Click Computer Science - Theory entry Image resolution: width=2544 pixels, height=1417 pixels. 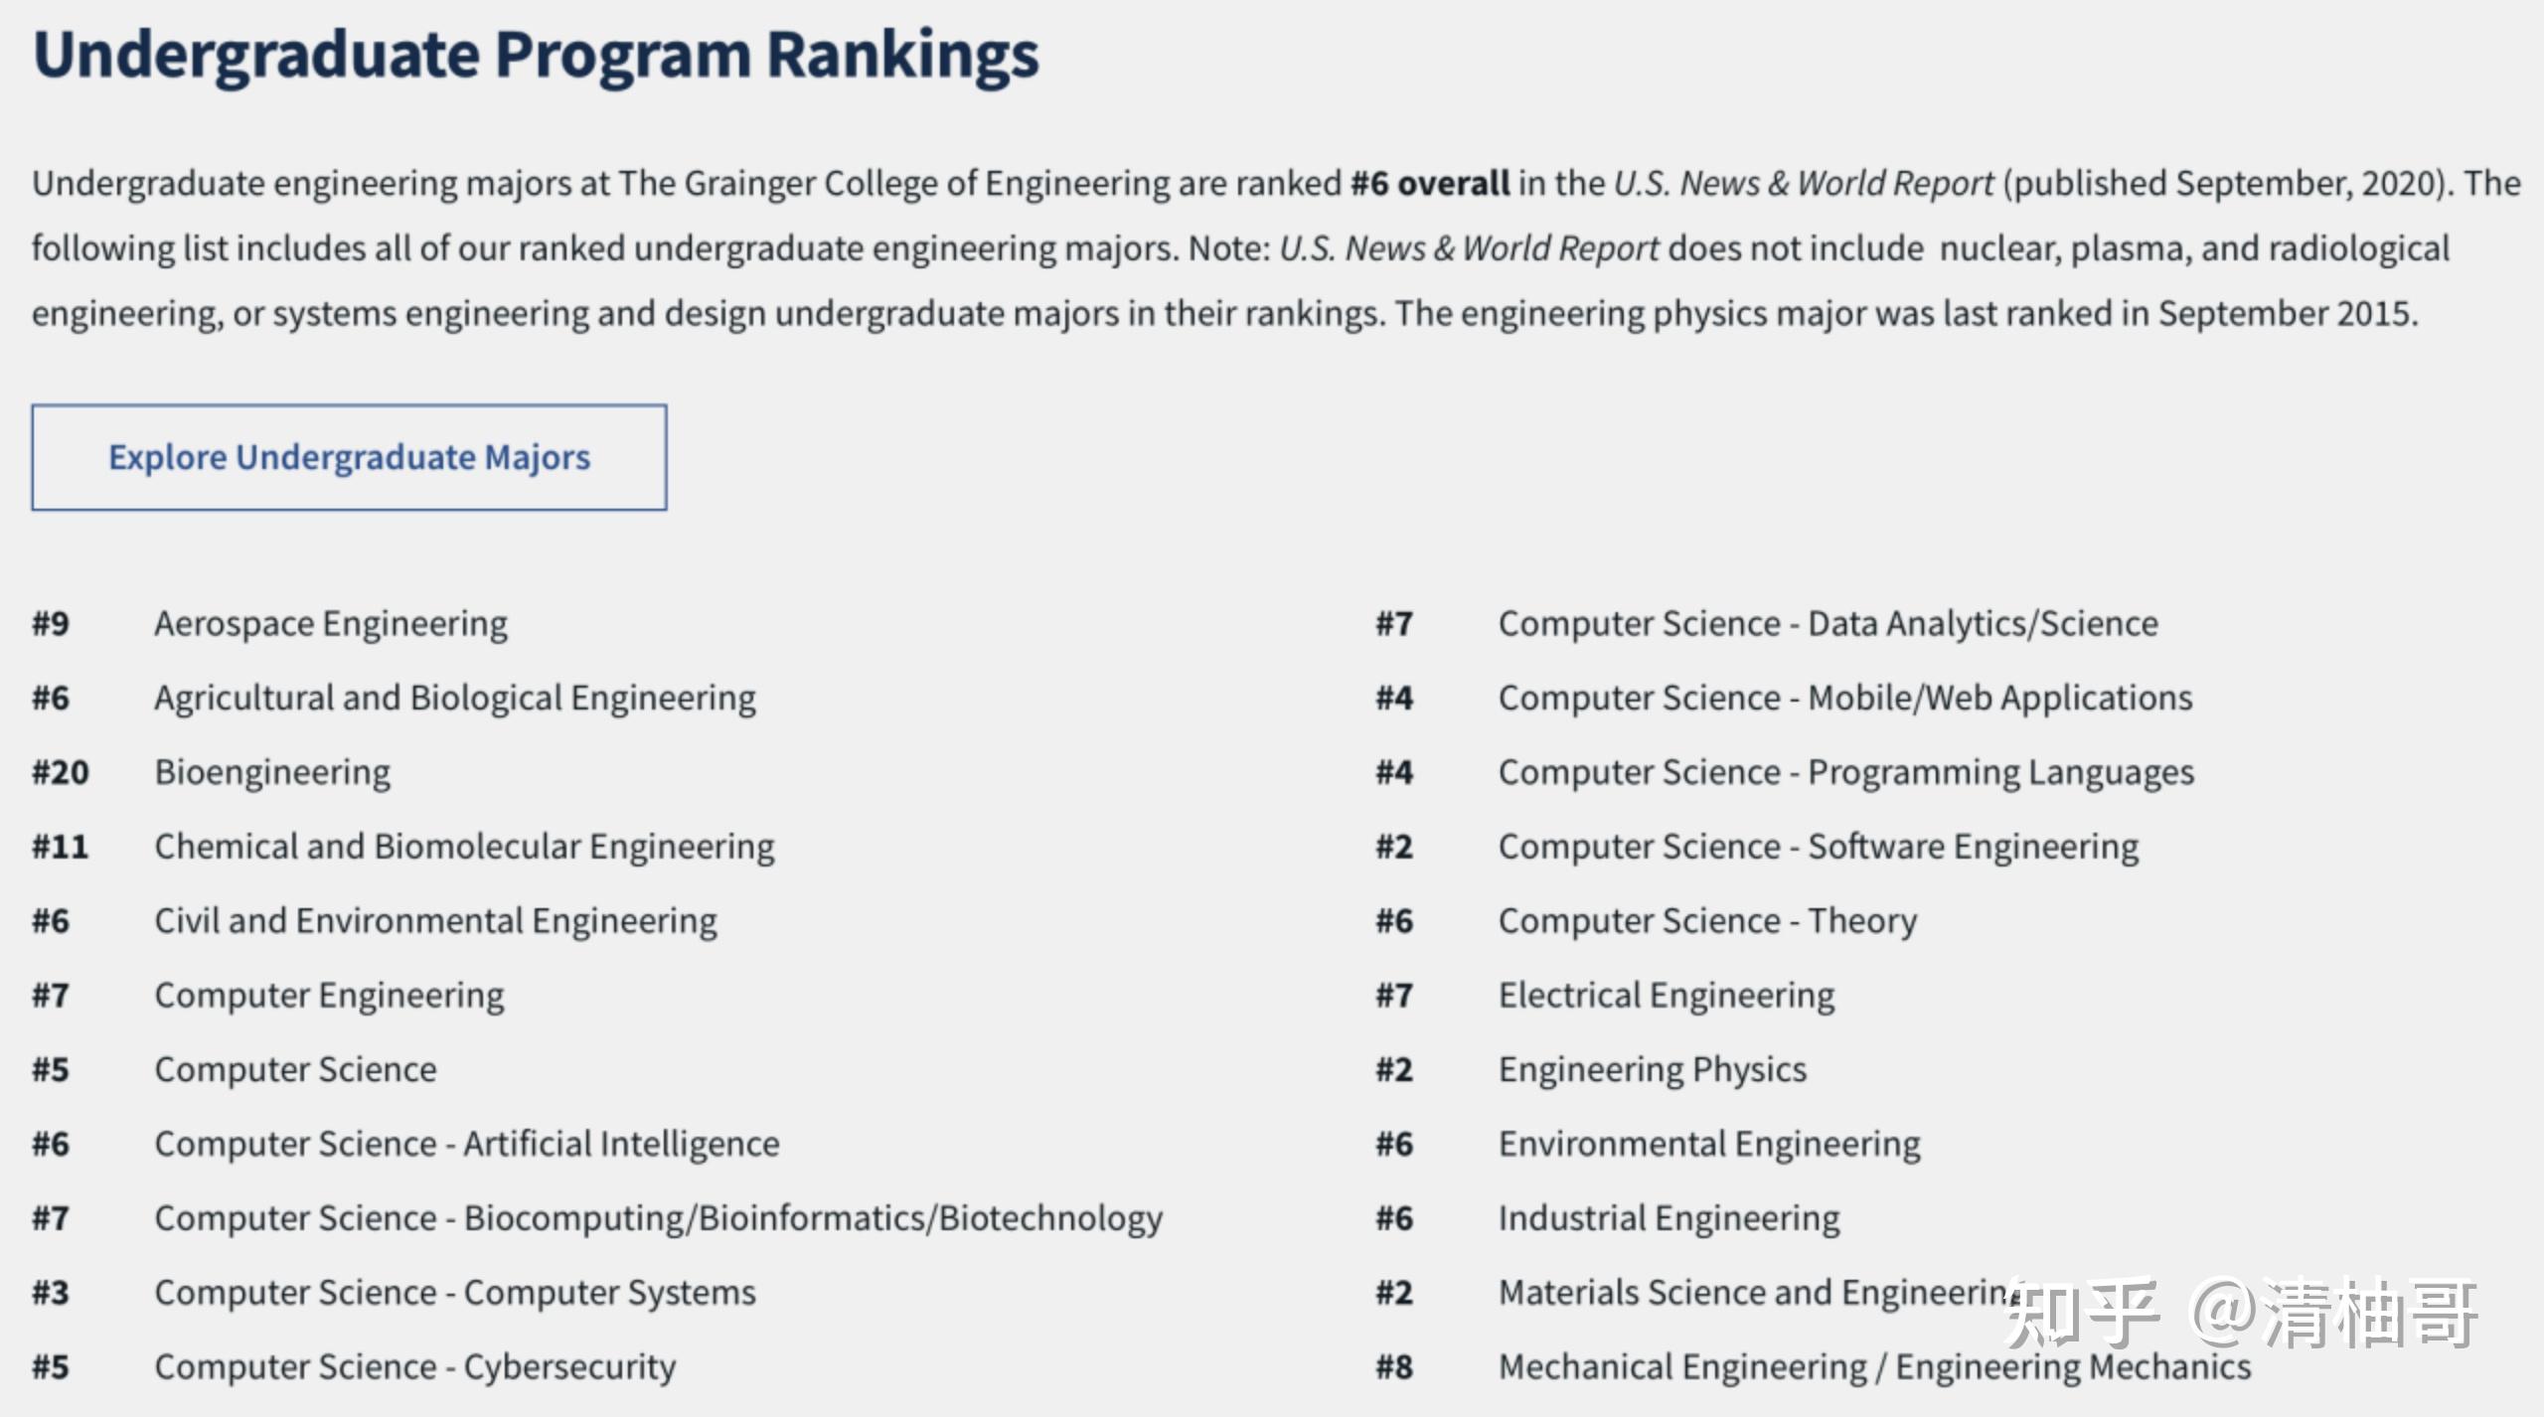tap(1707, 921)
